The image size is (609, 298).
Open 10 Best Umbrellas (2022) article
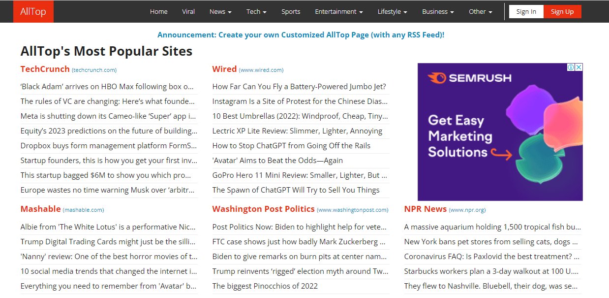pos(300,116)
